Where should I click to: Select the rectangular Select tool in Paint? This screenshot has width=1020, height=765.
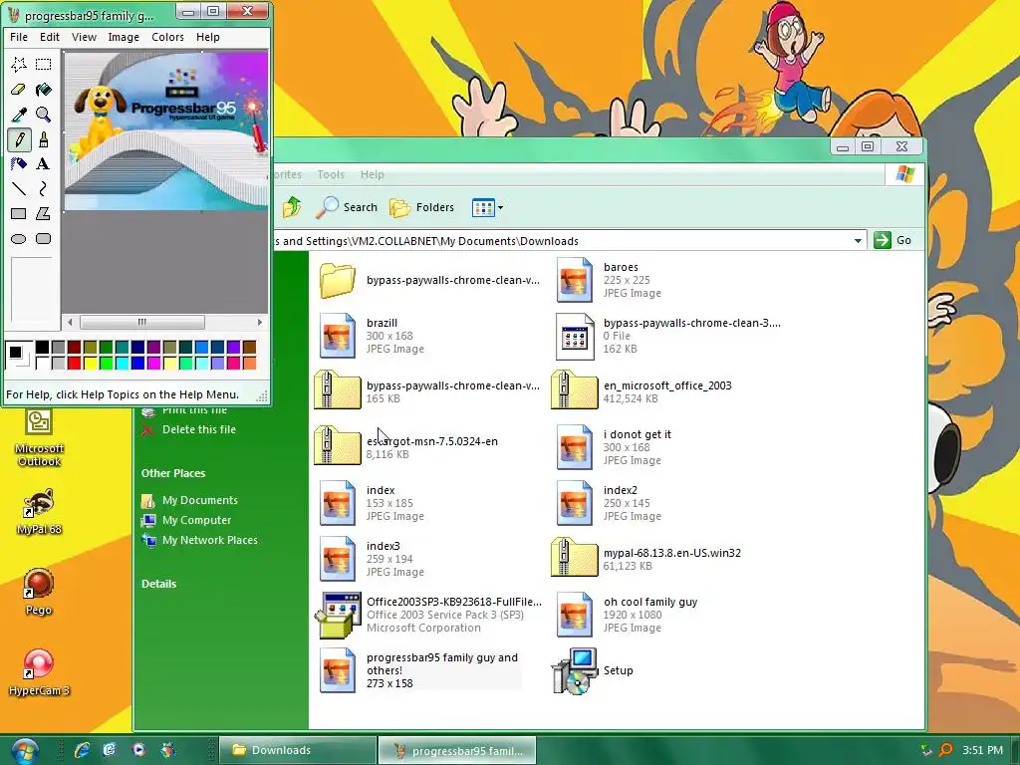(x=43, y=65)
